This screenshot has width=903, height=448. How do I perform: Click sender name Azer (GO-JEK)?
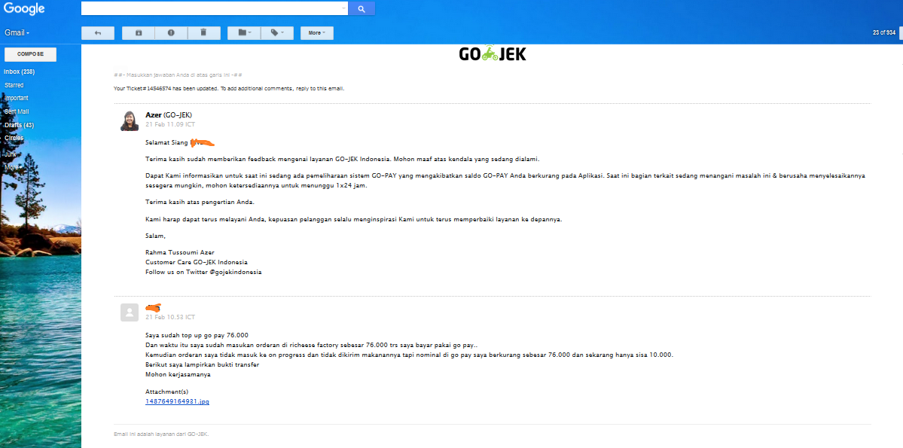(x=169, y=114)
